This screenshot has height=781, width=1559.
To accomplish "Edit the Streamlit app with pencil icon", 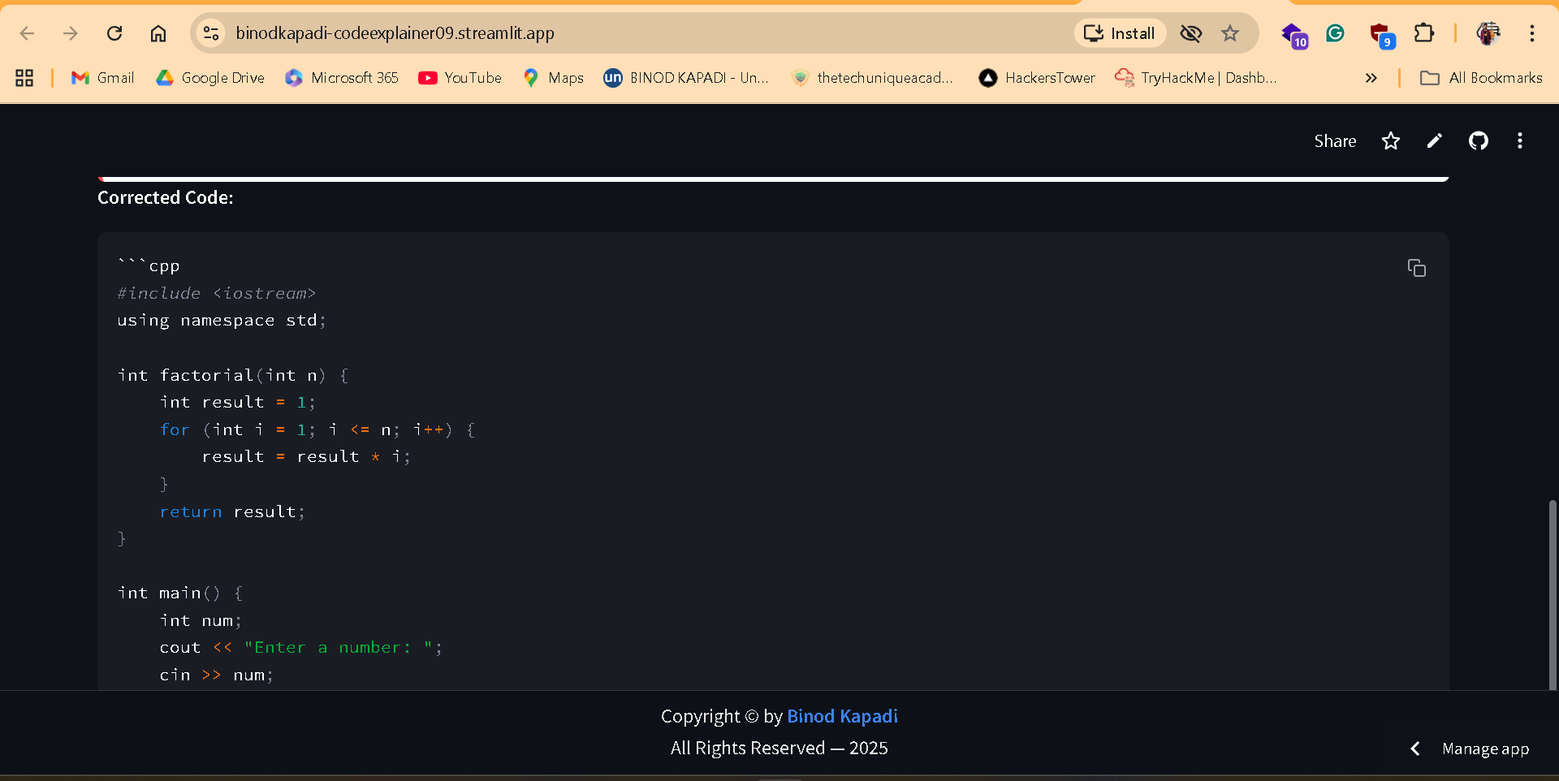I will pyautogui.click(x=1434, y=140).
